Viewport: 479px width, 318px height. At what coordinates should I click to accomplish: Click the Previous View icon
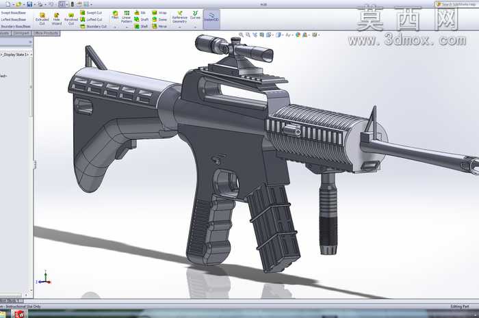point(255,35)
